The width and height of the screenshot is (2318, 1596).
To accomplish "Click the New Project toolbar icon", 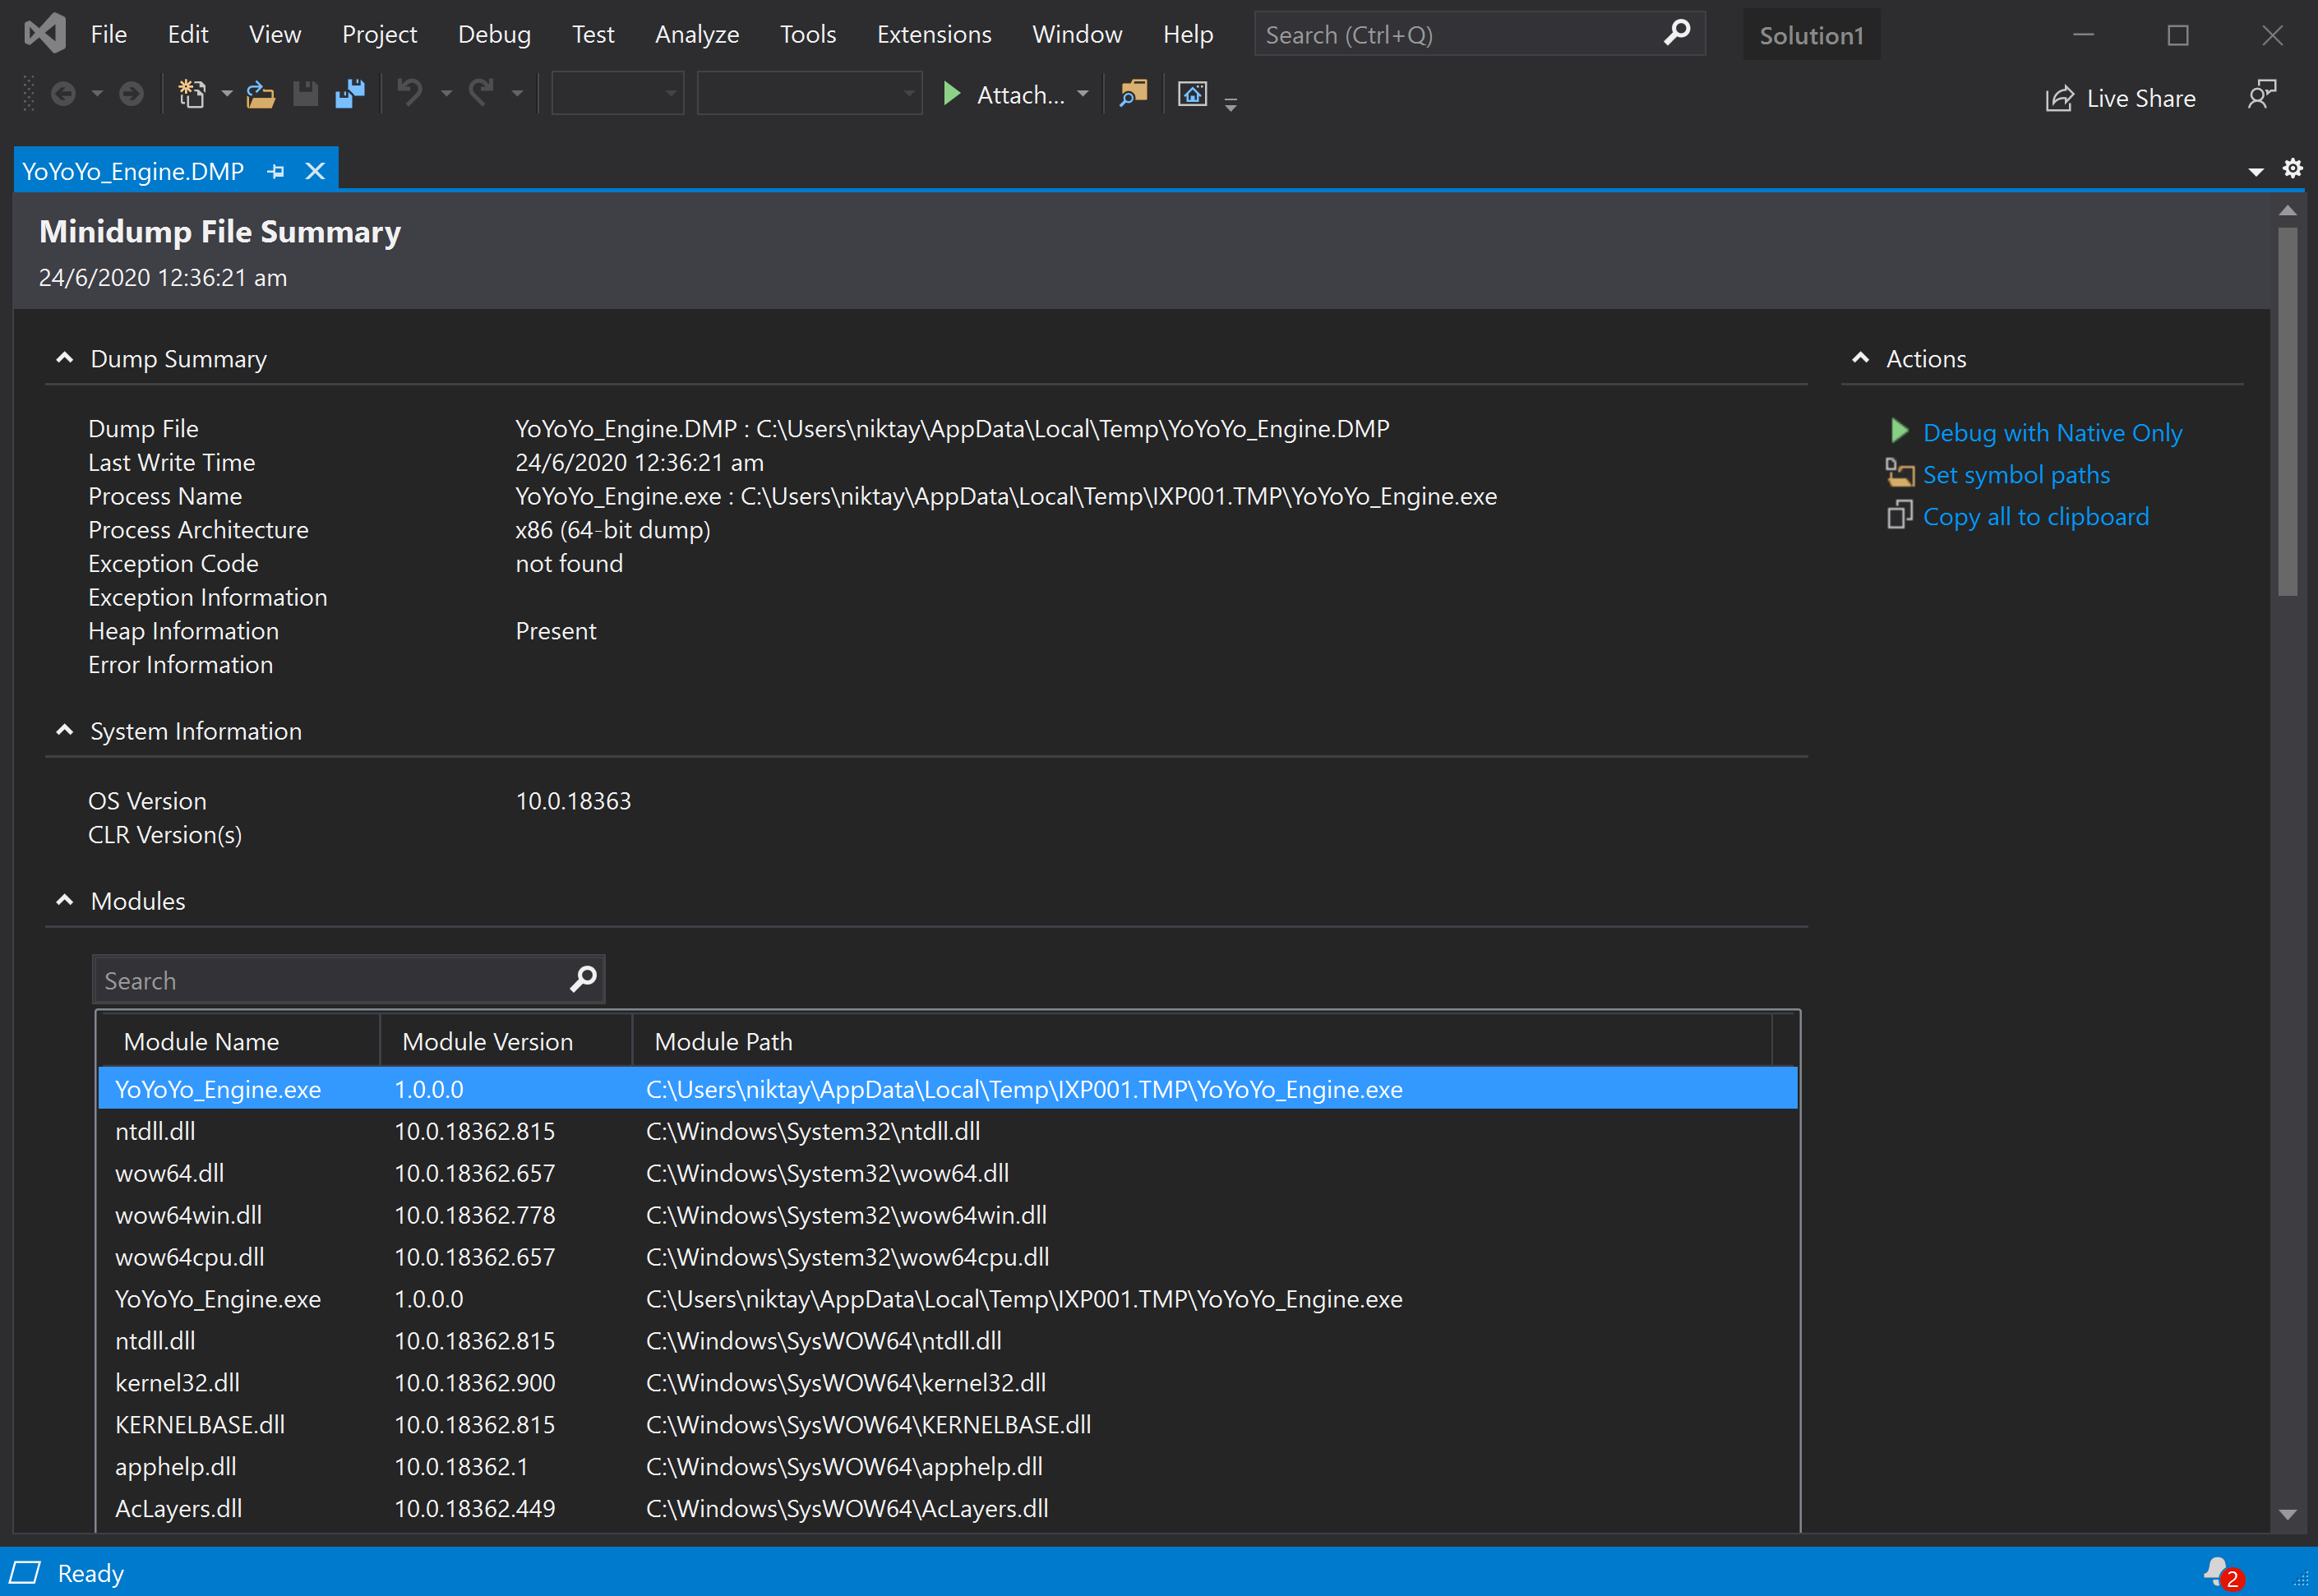I will [x=191, y=94].
